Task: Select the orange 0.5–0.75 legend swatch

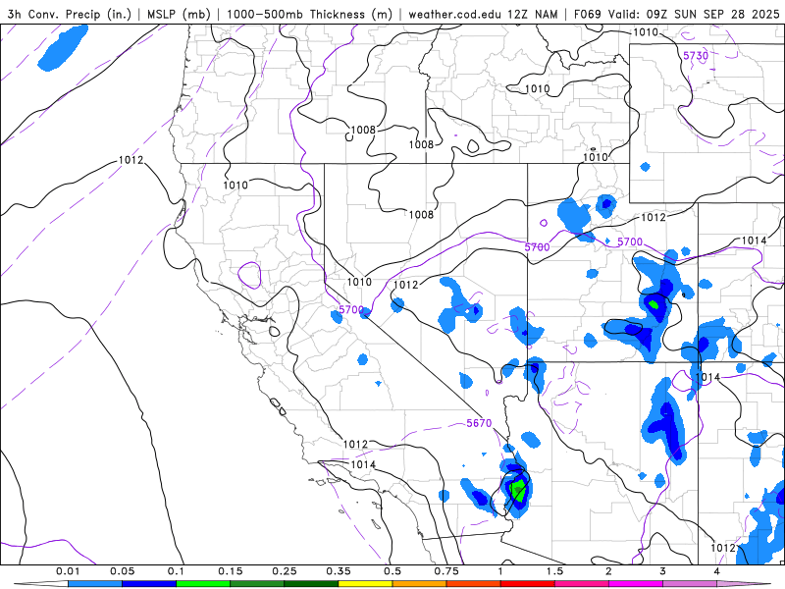Action: click(419, 584)
